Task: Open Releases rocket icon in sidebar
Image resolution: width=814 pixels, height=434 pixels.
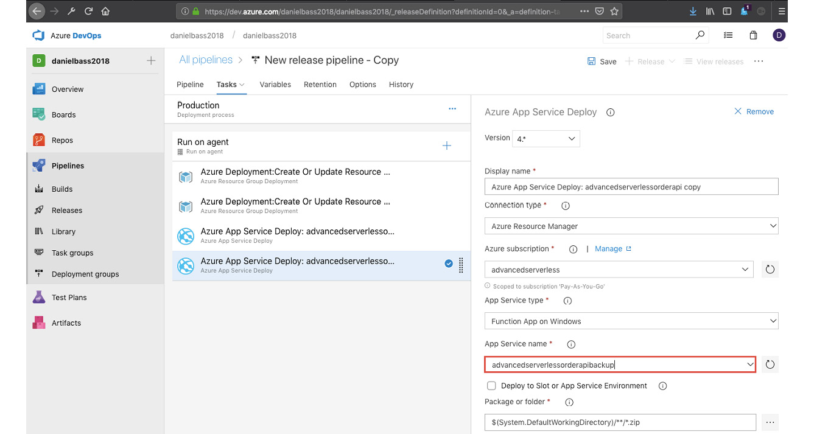Action: tap(39, 210)
